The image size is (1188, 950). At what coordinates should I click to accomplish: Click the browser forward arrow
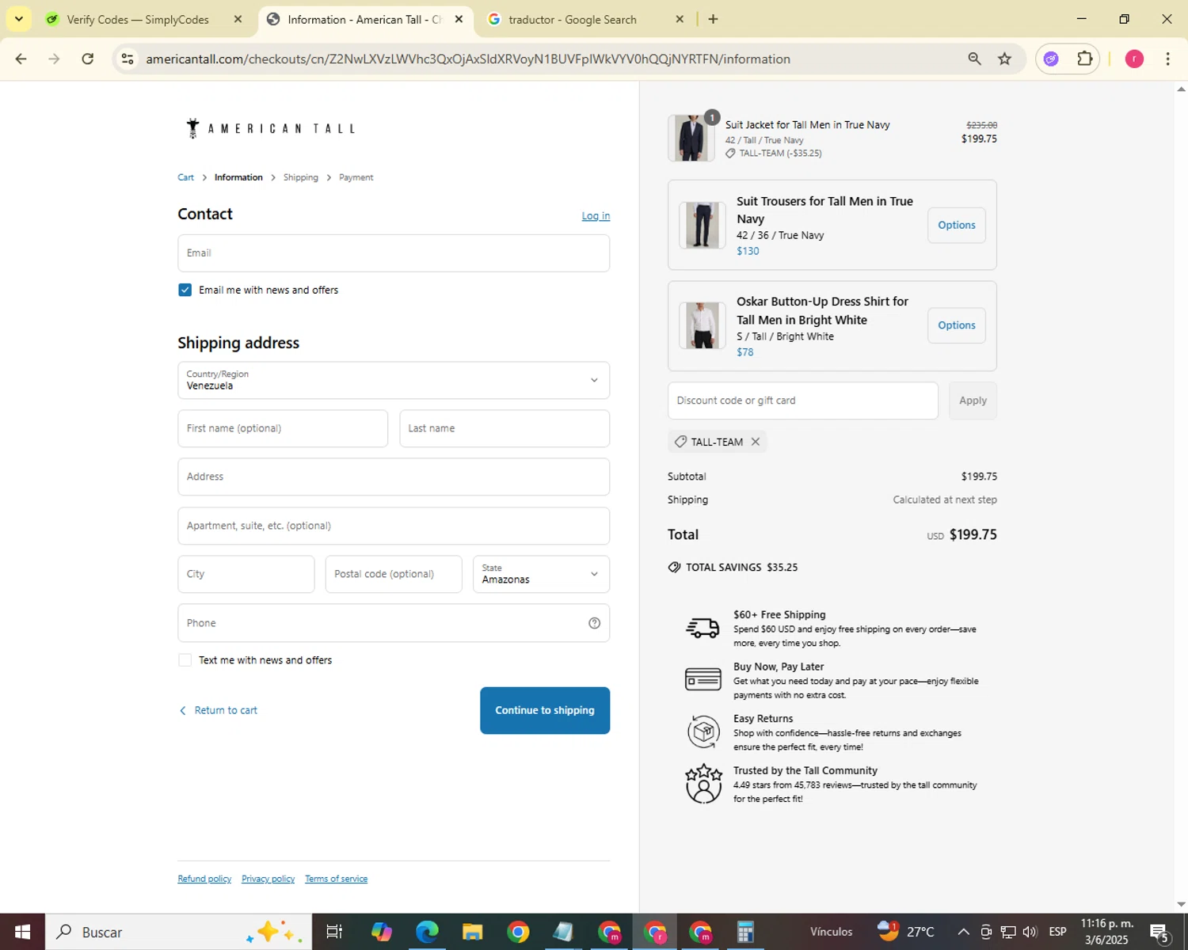[x=54, y=59]
